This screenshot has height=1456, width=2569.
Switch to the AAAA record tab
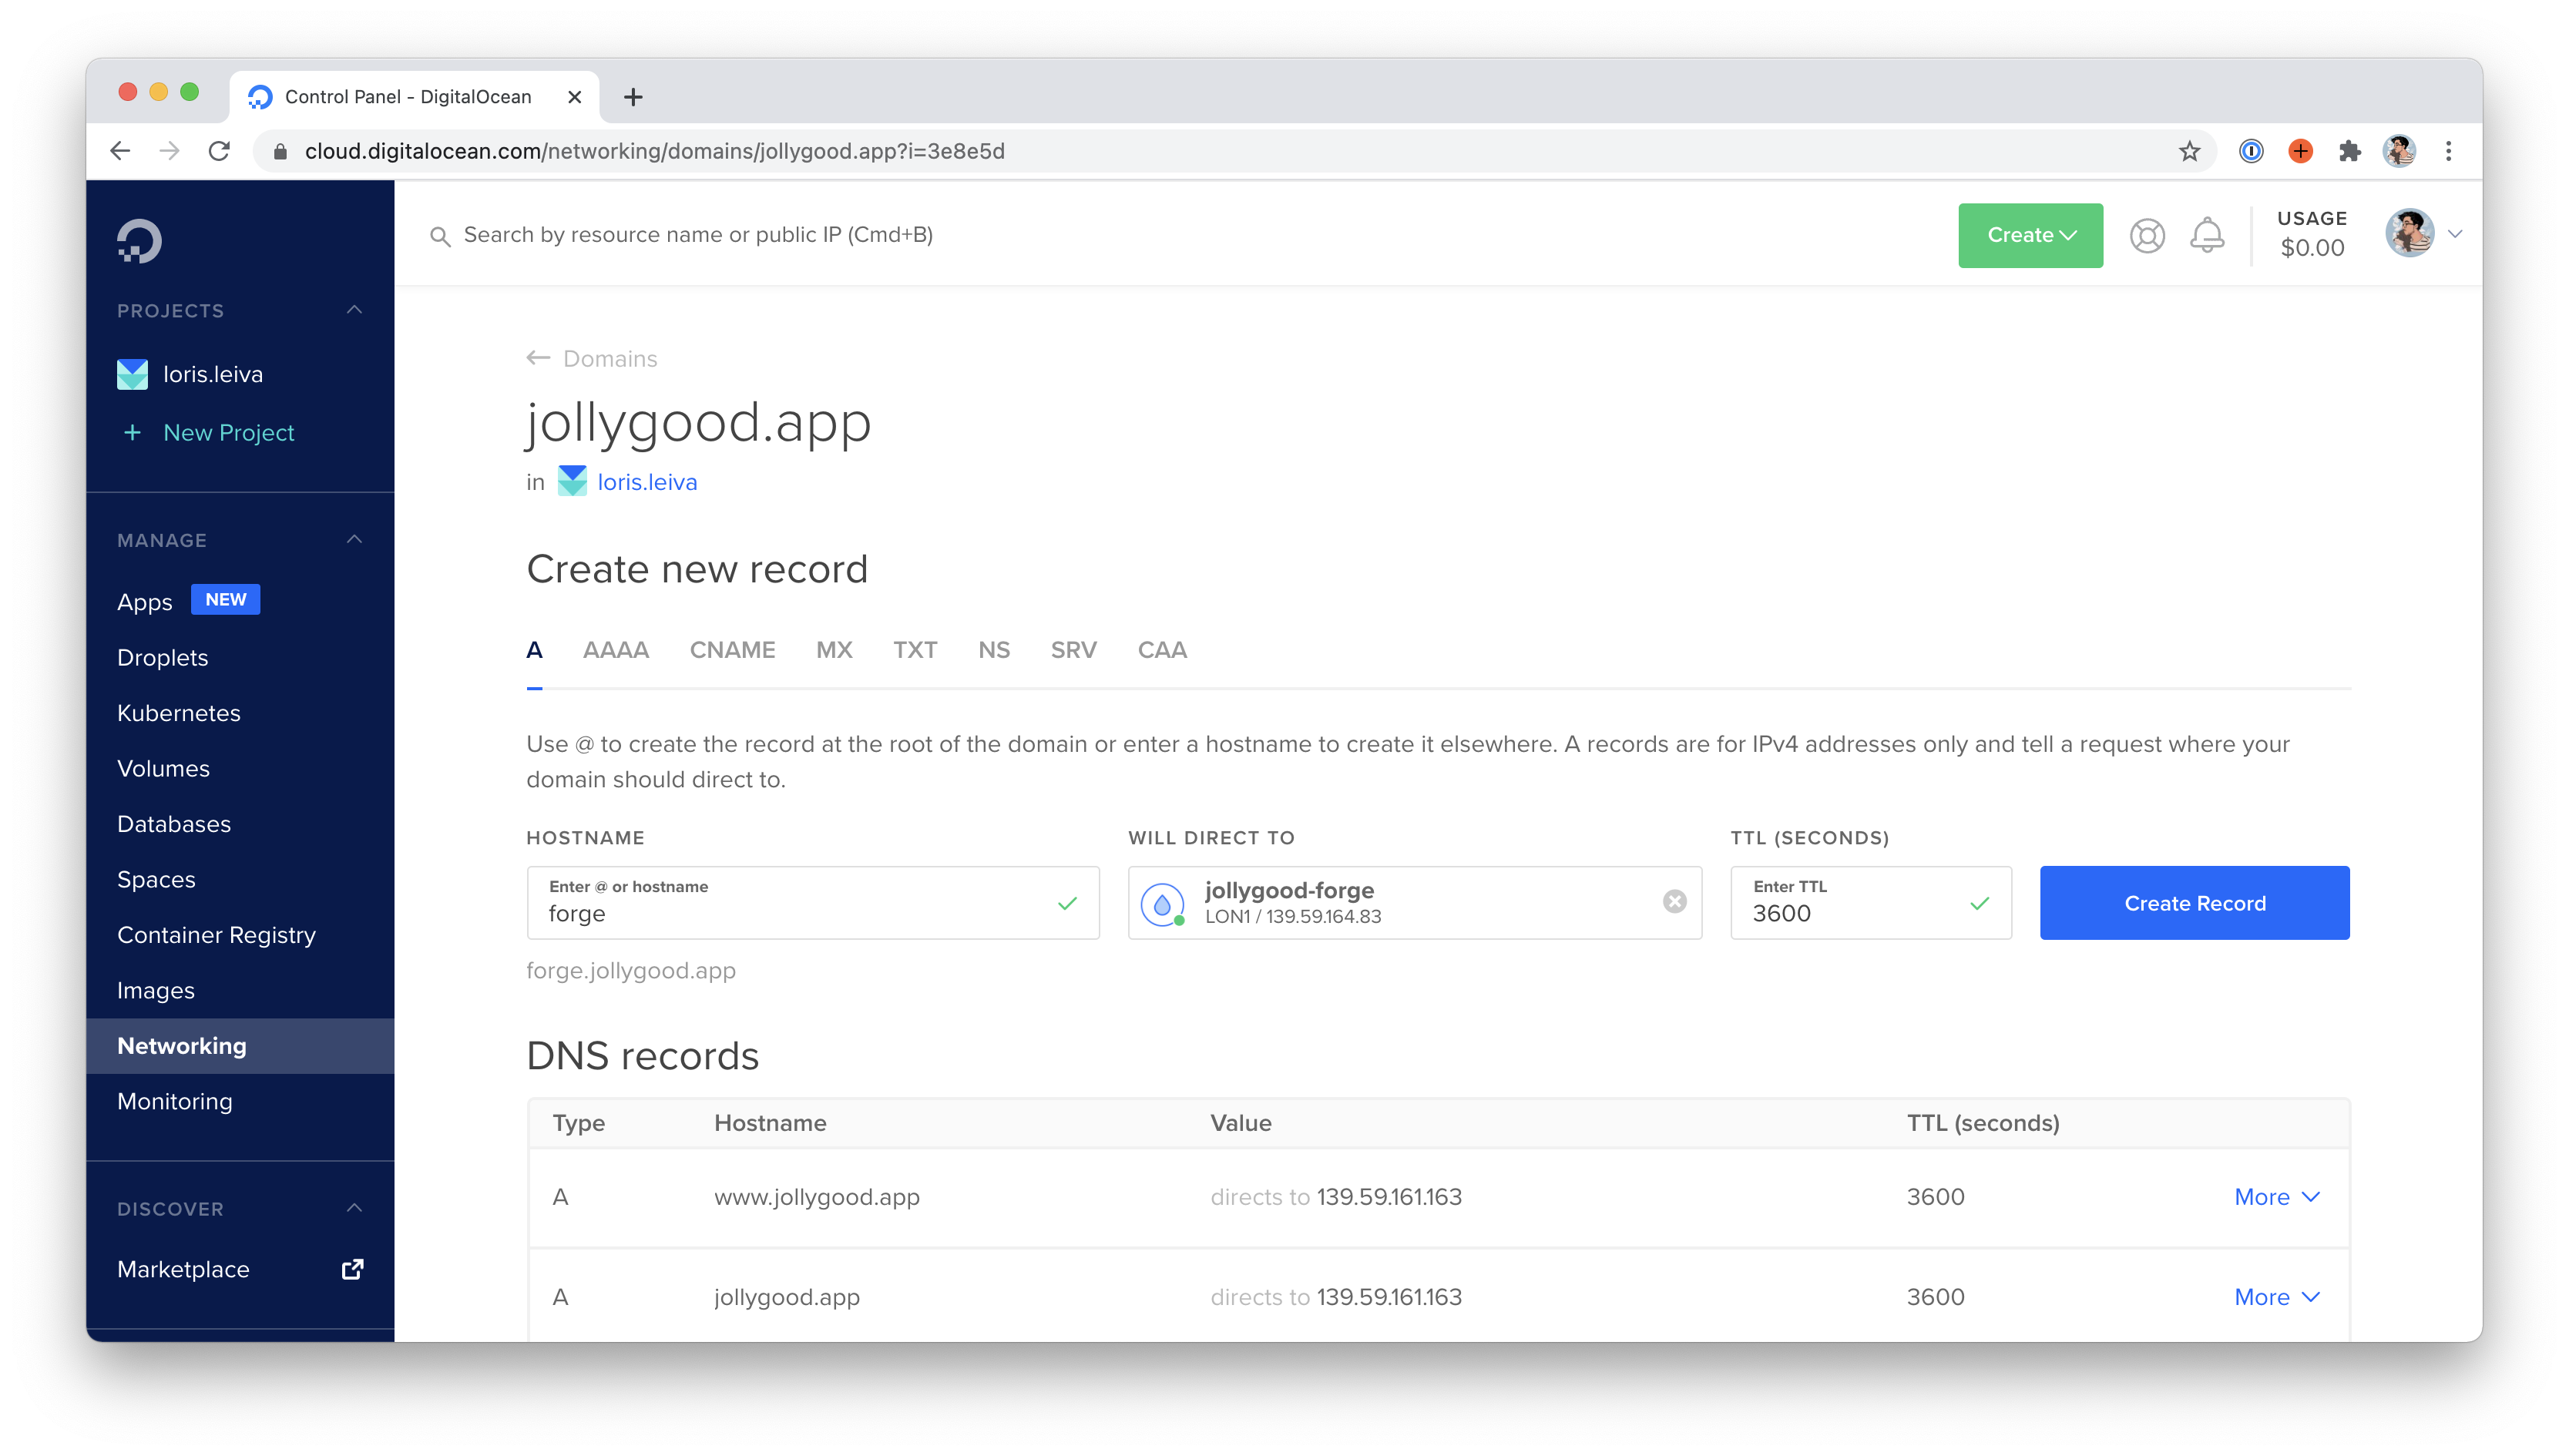point(616,650)
